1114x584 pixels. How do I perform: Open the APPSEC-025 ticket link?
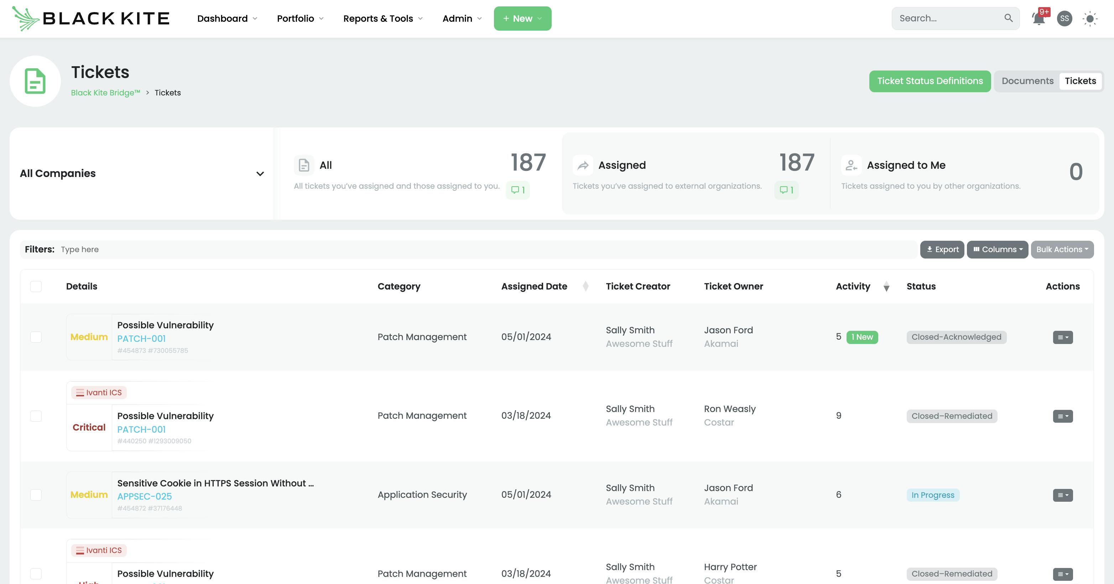145,496
